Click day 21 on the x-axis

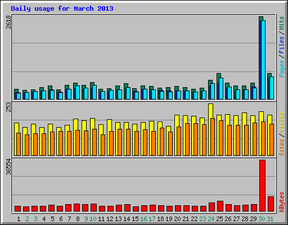[186, 219]
